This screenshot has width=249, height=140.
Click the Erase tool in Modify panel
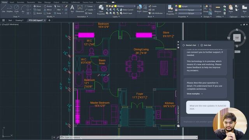(x=66, y=6)
